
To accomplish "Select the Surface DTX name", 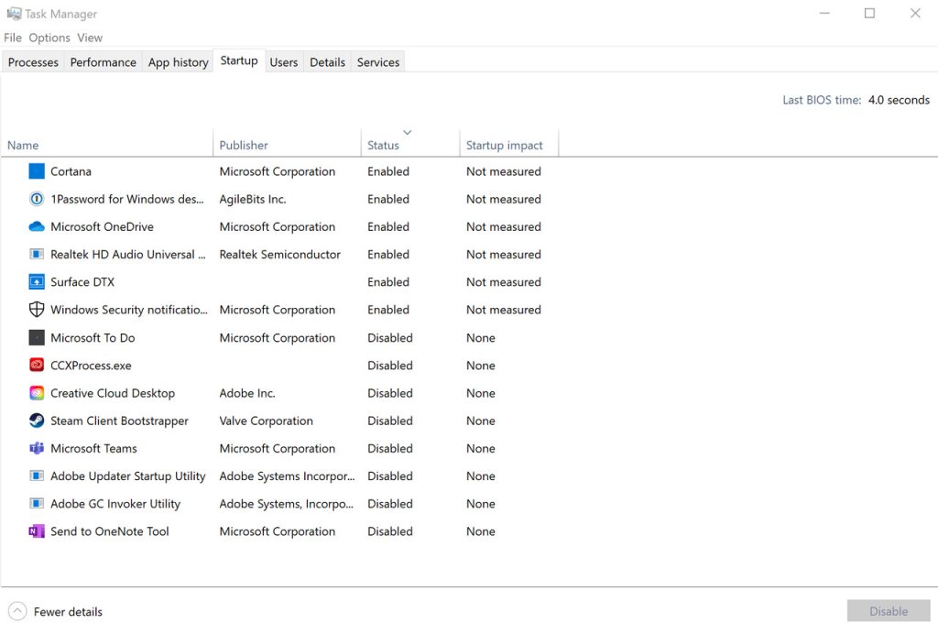I will point(82,281).
